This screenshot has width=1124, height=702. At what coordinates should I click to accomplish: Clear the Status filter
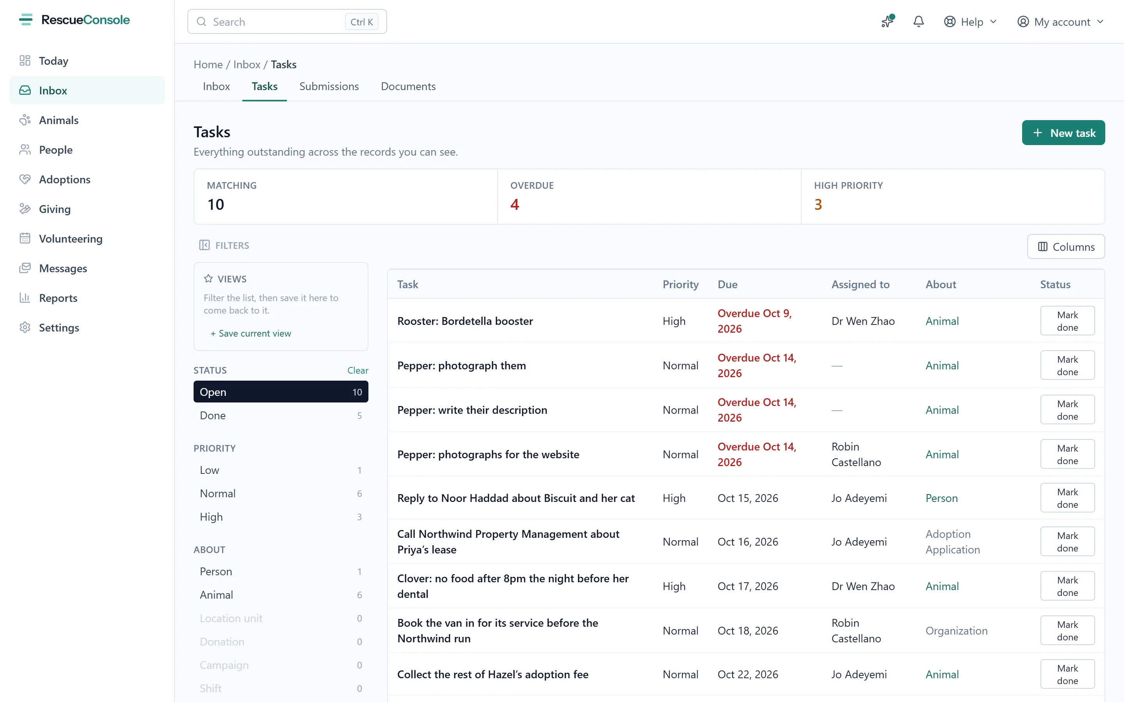pyautogui.click(x=357, y=370)
